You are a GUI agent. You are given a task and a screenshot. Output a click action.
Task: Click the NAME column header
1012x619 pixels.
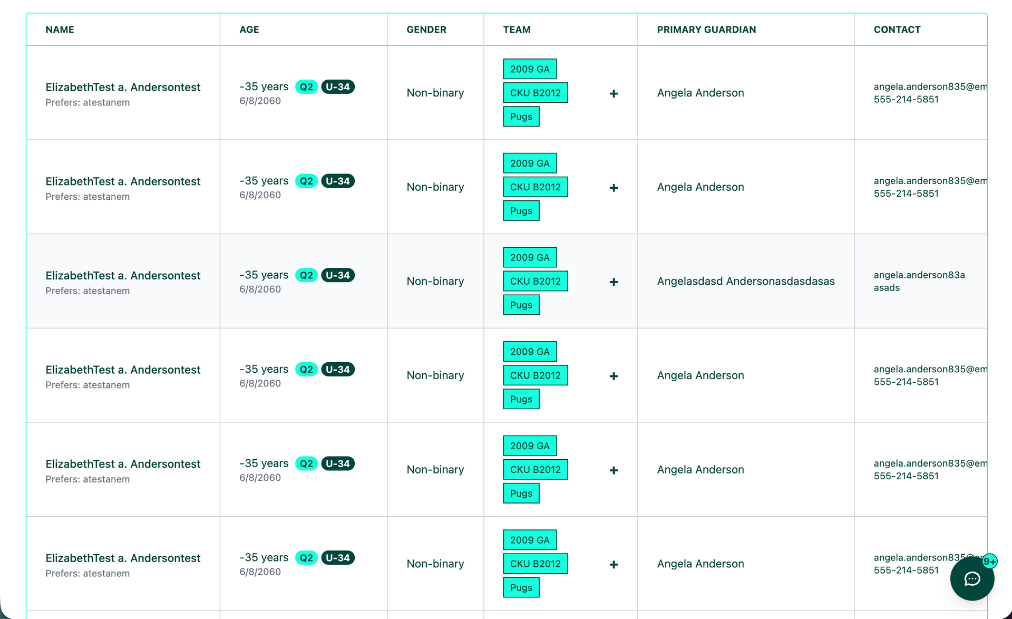[60, 30]
